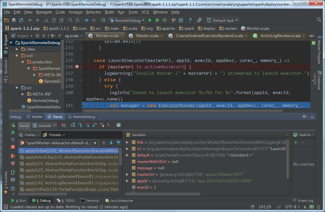Open the Navigate menu
The width and height of the screenshot is (325, 212).
click(44, 12)
